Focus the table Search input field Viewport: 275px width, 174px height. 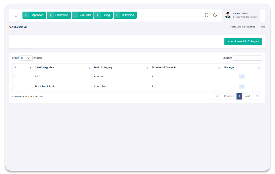247,58
